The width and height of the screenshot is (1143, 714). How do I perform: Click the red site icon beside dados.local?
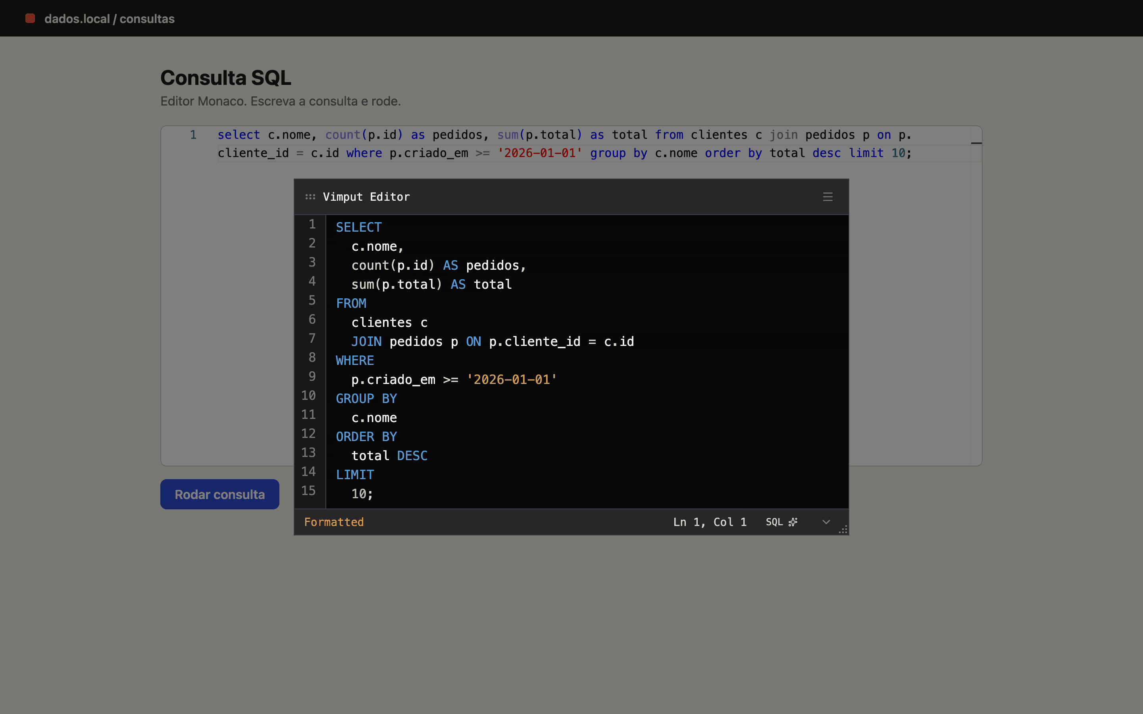[30, 18]
